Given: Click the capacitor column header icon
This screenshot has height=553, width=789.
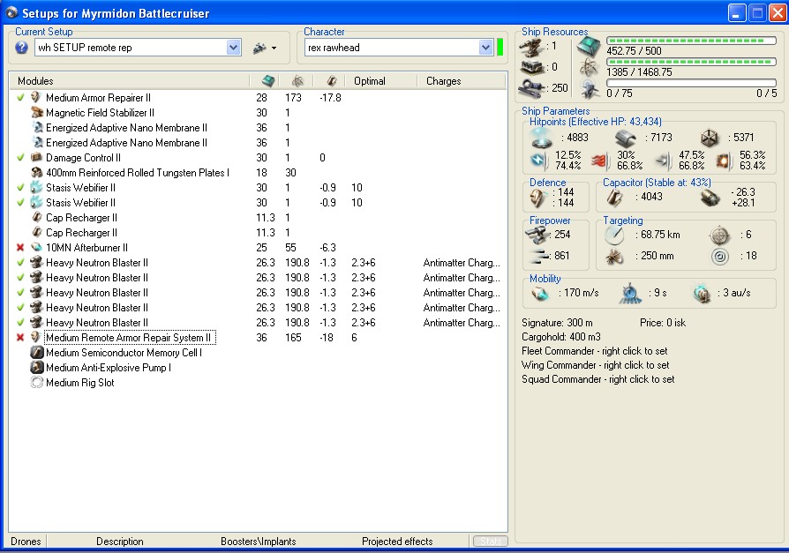Looking at the screenshot, I should [x=331, y=81].
